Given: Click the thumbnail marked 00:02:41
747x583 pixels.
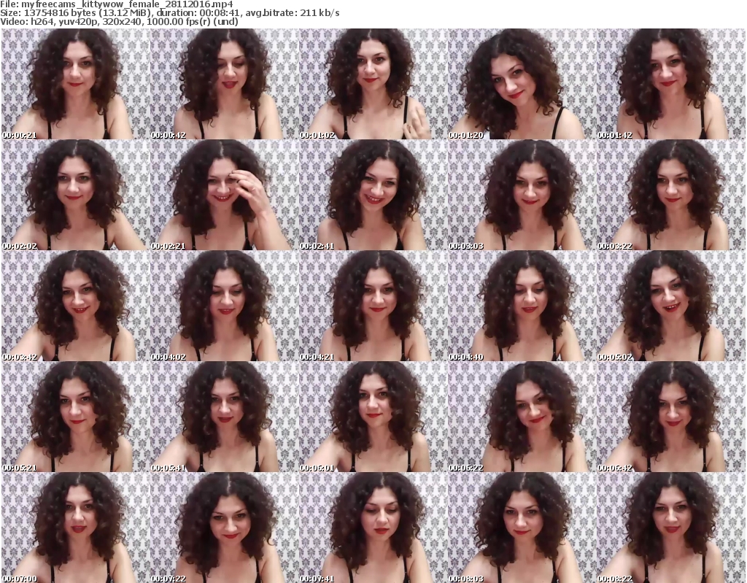Looking at the screenshot, I should [x=372, y=195].
